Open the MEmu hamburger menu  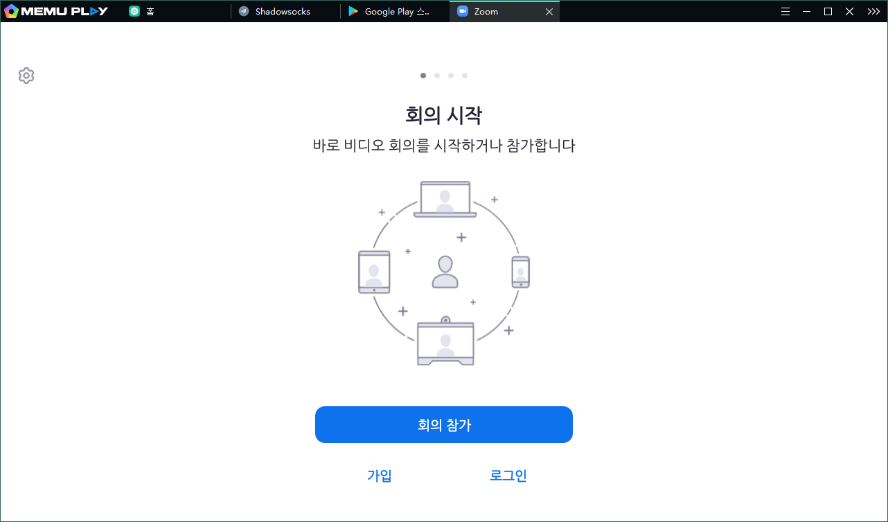coord(785,11)
